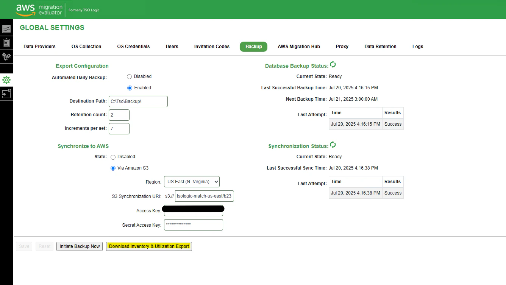Viewport: 506px width, 285px height.
Task: Click the Formerly TSO Logic text
Action: [84, 10]
